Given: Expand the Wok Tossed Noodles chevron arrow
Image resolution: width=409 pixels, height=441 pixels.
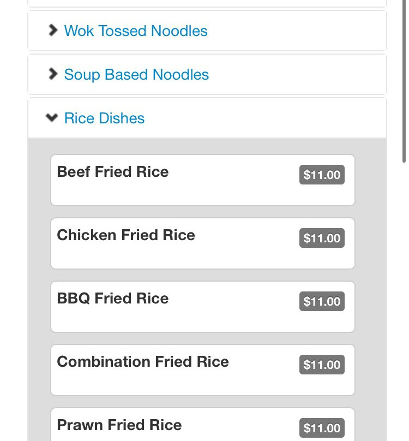Looking at the screenshot, I should click(52, 31).
